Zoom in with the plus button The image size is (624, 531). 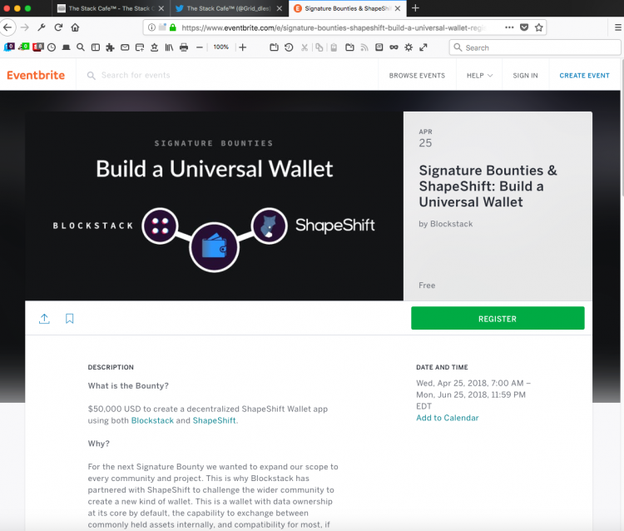pyautogui.click(x=243, y=47)
